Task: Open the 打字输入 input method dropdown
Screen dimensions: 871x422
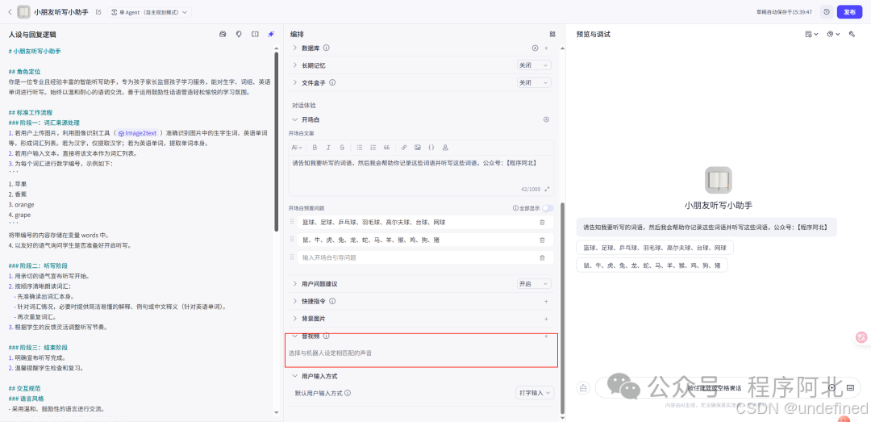Action: coord(535,393)
